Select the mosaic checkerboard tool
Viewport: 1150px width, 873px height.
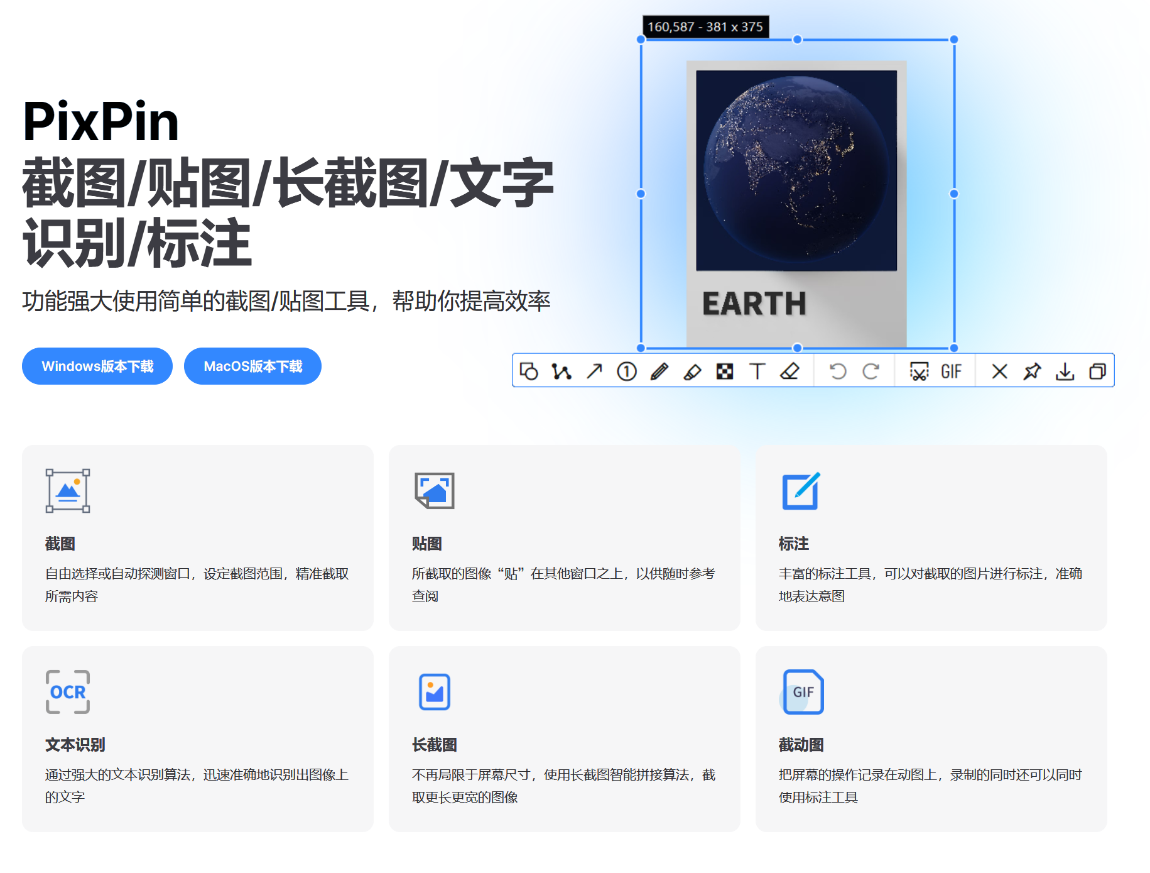(725, 371)
